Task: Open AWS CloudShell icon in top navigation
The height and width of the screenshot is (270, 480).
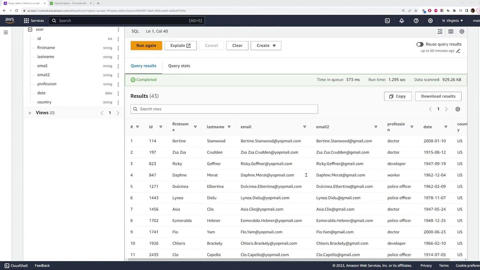Action: tap(387, 21)
